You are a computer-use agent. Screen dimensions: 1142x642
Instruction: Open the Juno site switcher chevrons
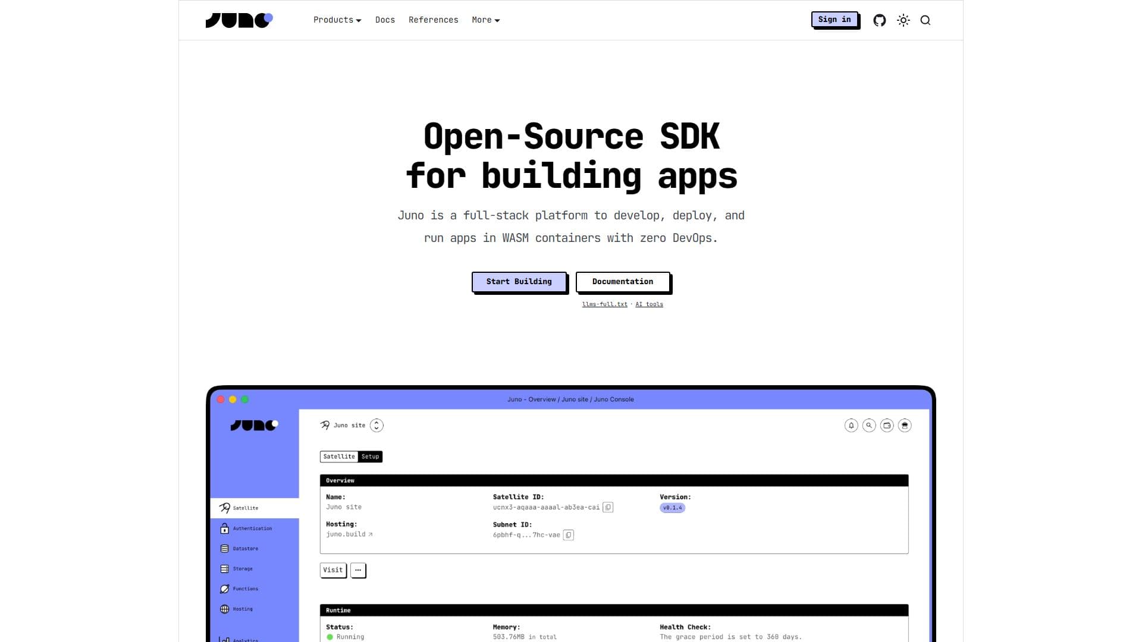pos(377,426)
